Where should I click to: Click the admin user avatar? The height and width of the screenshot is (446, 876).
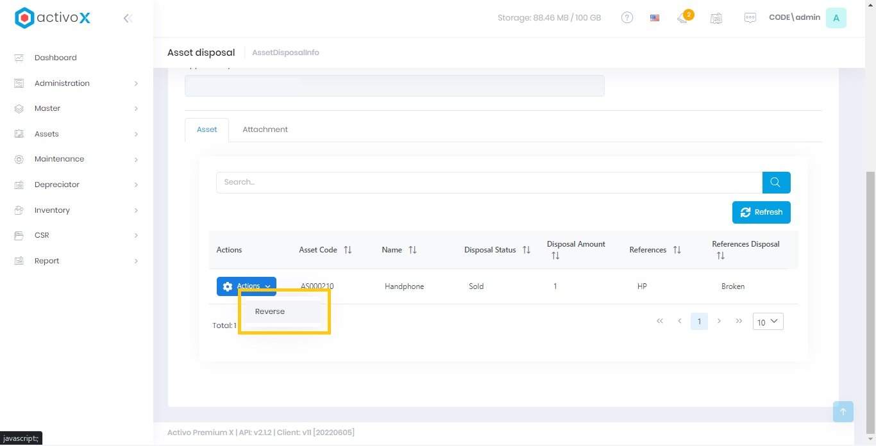pos(836,18)
